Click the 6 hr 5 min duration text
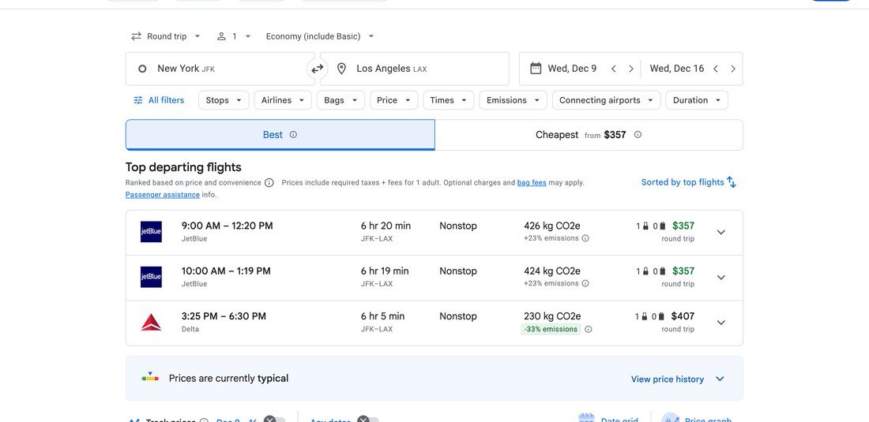 (382, 316)
